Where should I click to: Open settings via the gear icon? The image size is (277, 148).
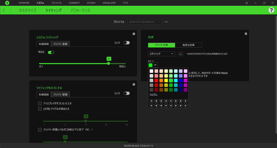246,3
